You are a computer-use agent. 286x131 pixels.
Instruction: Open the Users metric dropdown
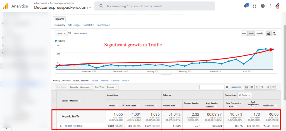[x=61, y=34]
